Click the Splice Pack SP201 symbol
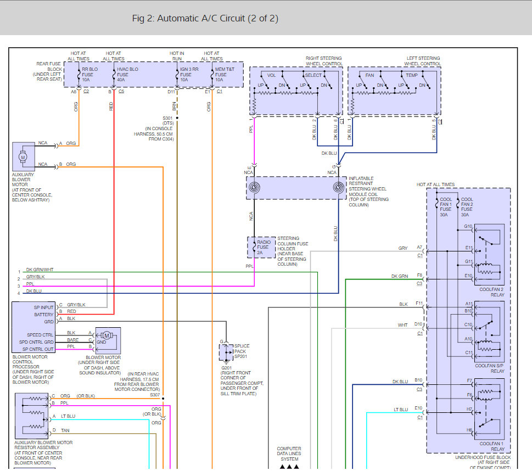 pyautogui.click(x=226, y=352)
